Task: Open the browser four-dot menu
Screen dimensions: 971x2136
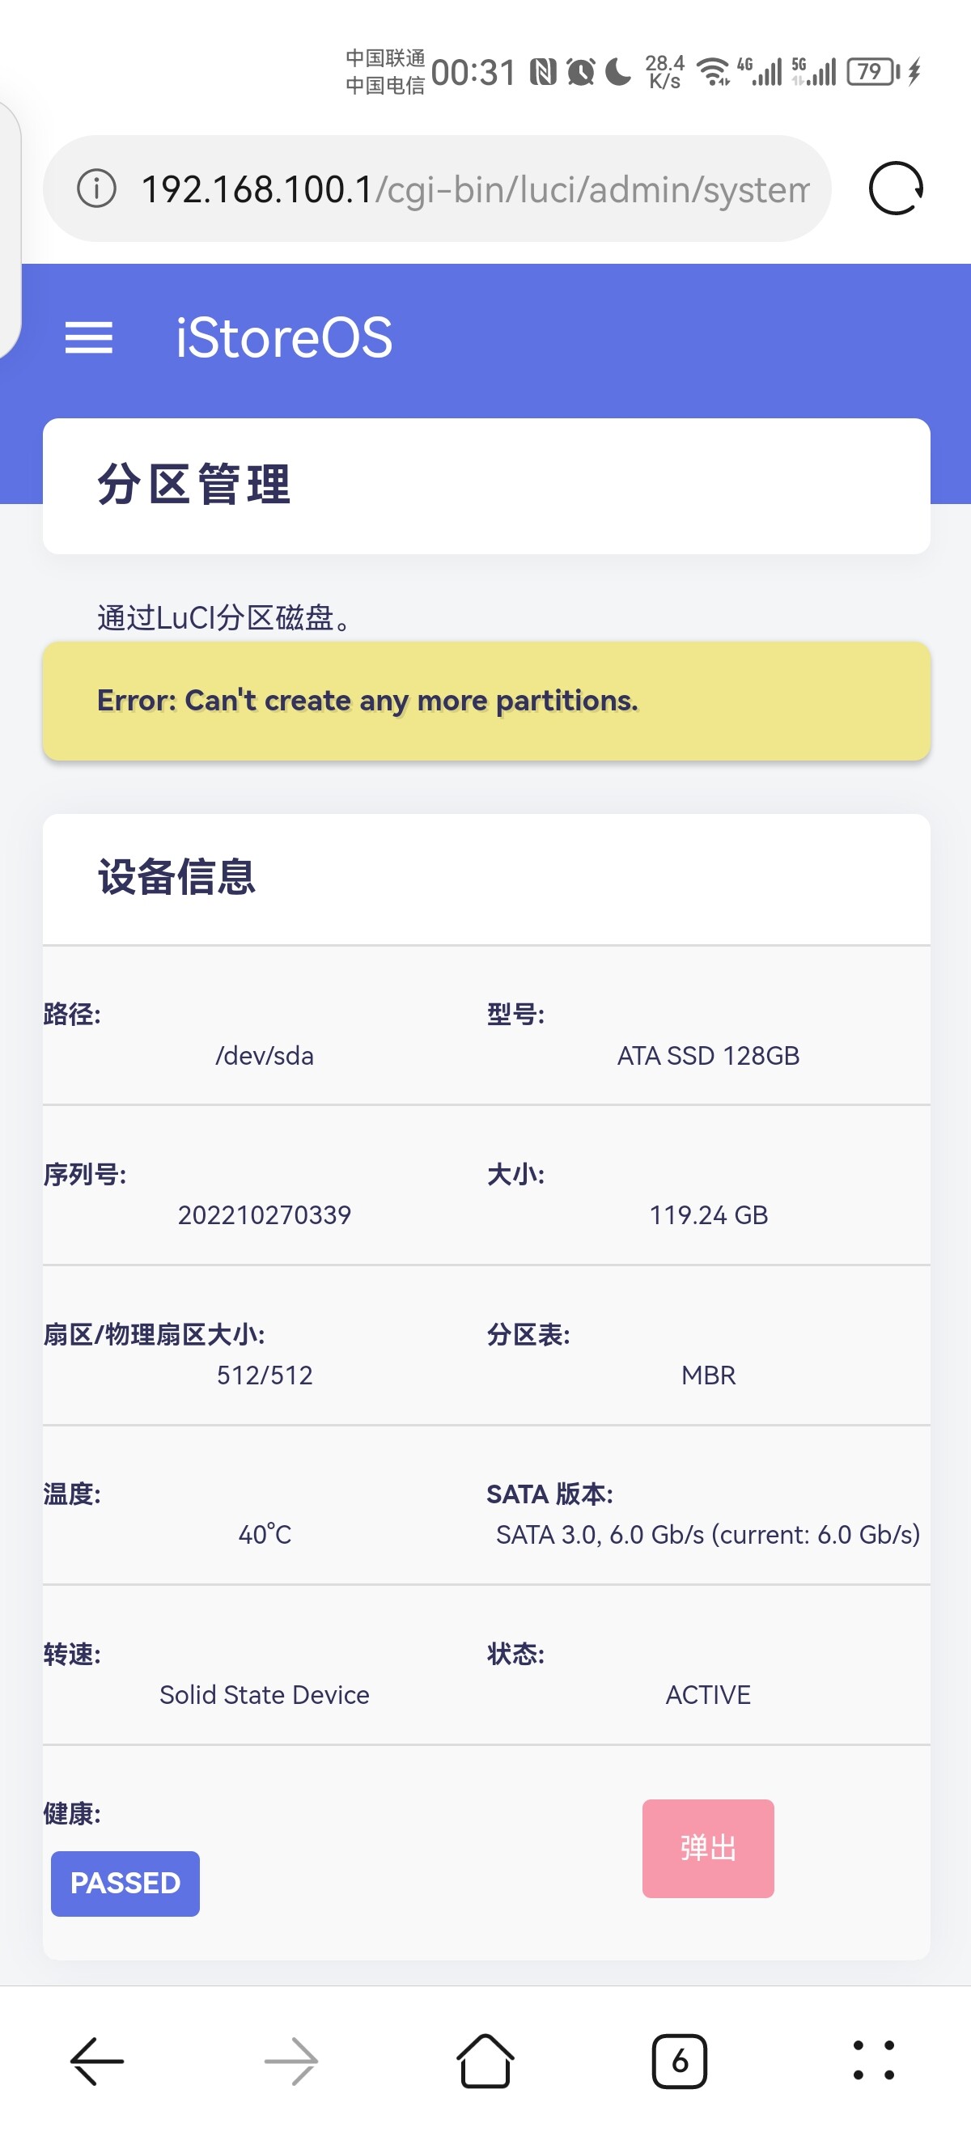Action: click(x=873, y=2061)
